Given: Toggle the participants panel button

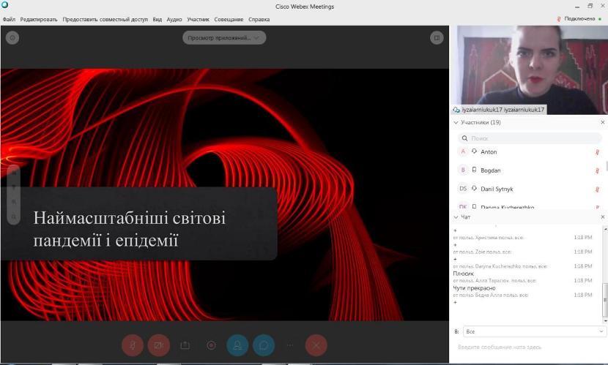Looking at the screenshot, I should point(237,345).
